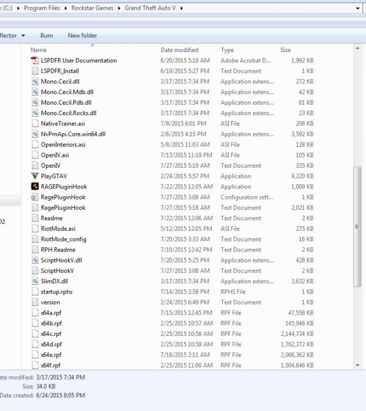Select the Mono.Cecil.dll file icon
Image resolution: width=366 pixels, height=411 pixels.
coord(35,82)
